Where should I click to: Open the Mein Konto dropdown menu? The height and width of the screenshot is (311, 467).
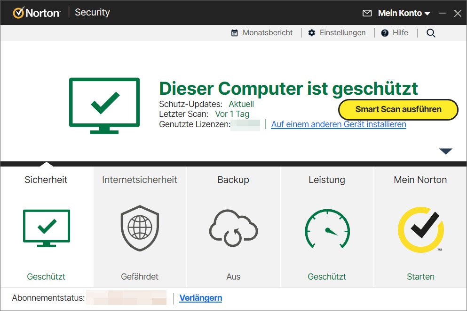pos(404,13)
